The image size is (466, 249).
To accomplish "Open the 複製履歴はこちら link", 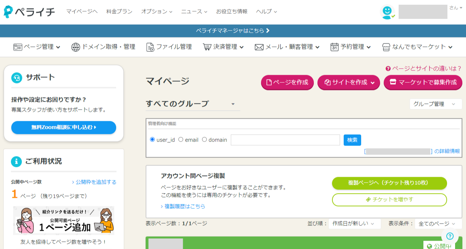I will (183, 206).
